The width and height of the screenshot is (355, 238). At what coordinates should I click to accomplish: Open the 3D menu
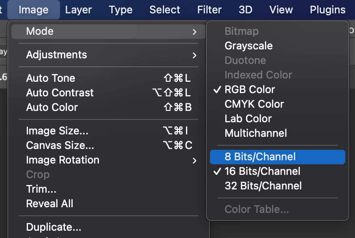coord(246,10)
